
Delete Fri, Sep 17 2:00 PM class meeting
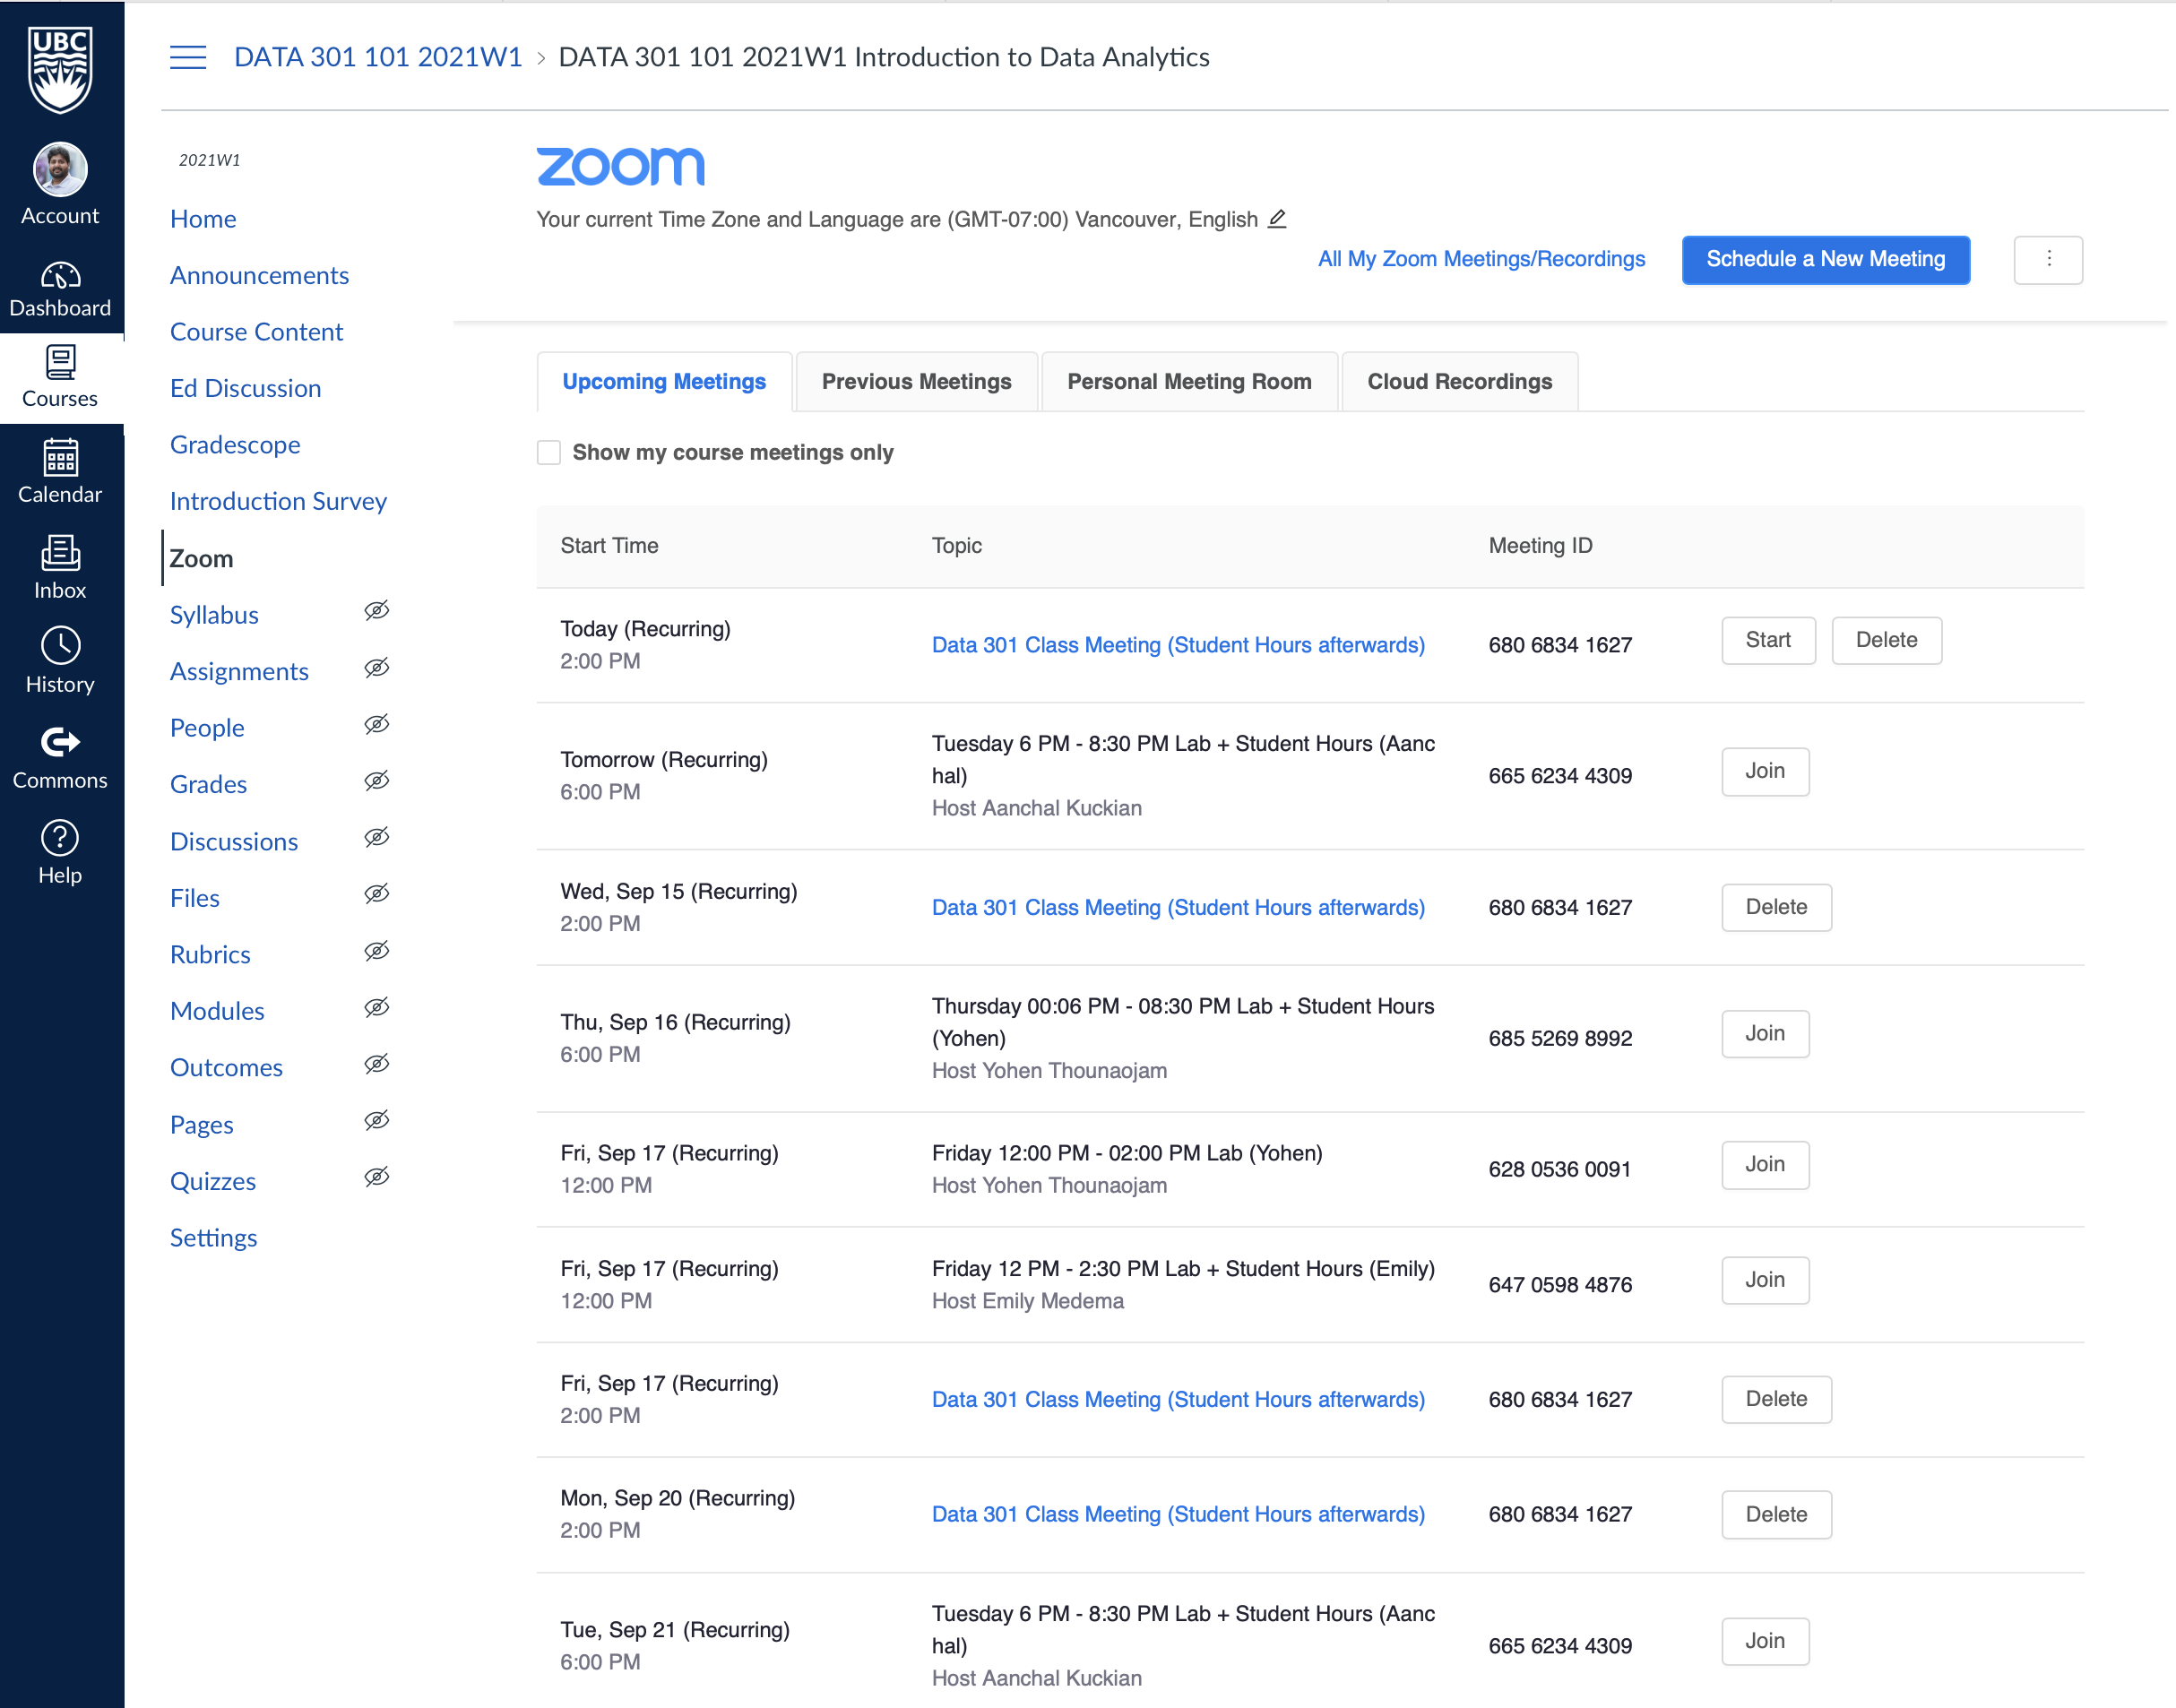coord(1776,1400)
